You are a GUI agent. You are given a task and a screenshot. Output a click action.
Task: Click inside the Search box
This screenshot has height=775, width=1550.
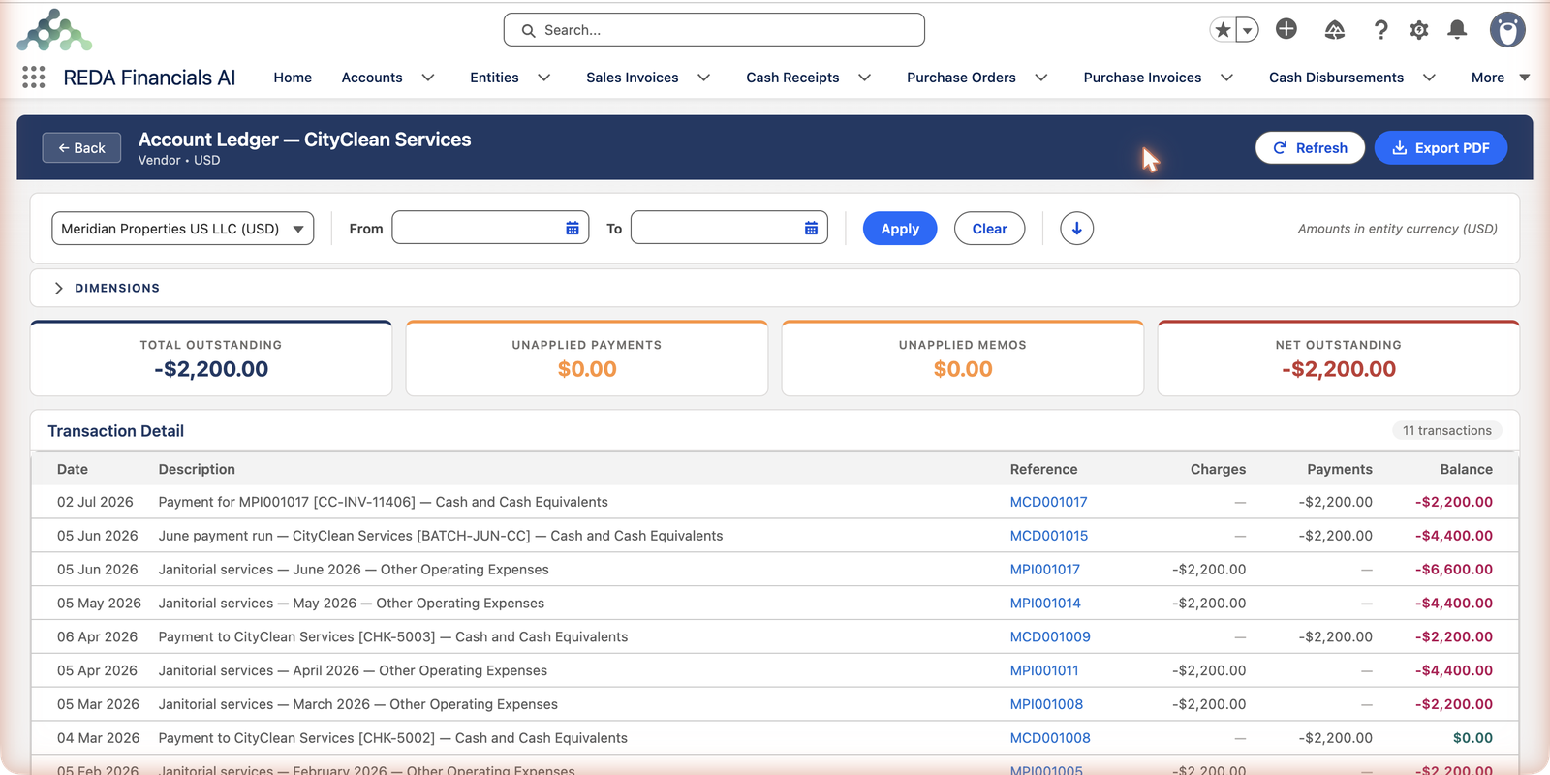tap(714, 30)
